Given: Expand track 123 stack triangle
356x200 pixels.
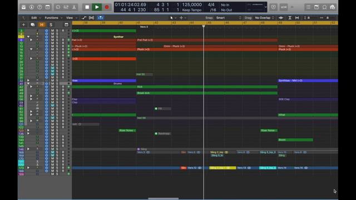Looking at the screenshot, I should (28, 131).
